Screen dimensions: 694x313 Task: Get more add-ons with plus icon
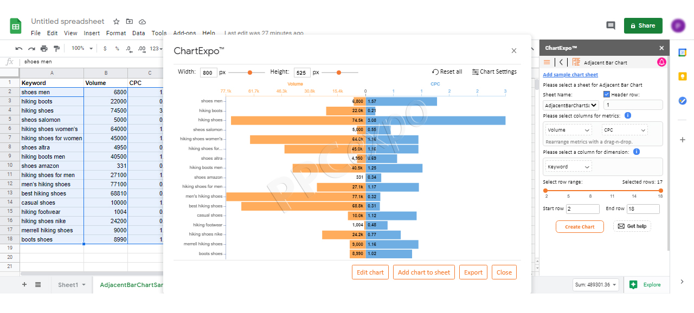[683, 140]
